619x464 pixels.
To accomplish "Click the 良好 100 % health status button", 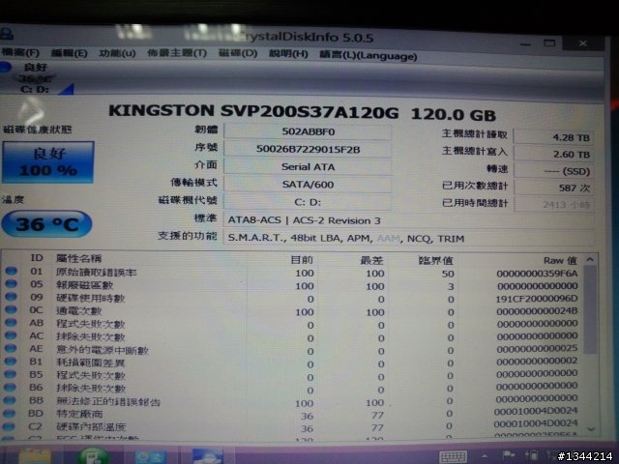I will click(47, 162).
